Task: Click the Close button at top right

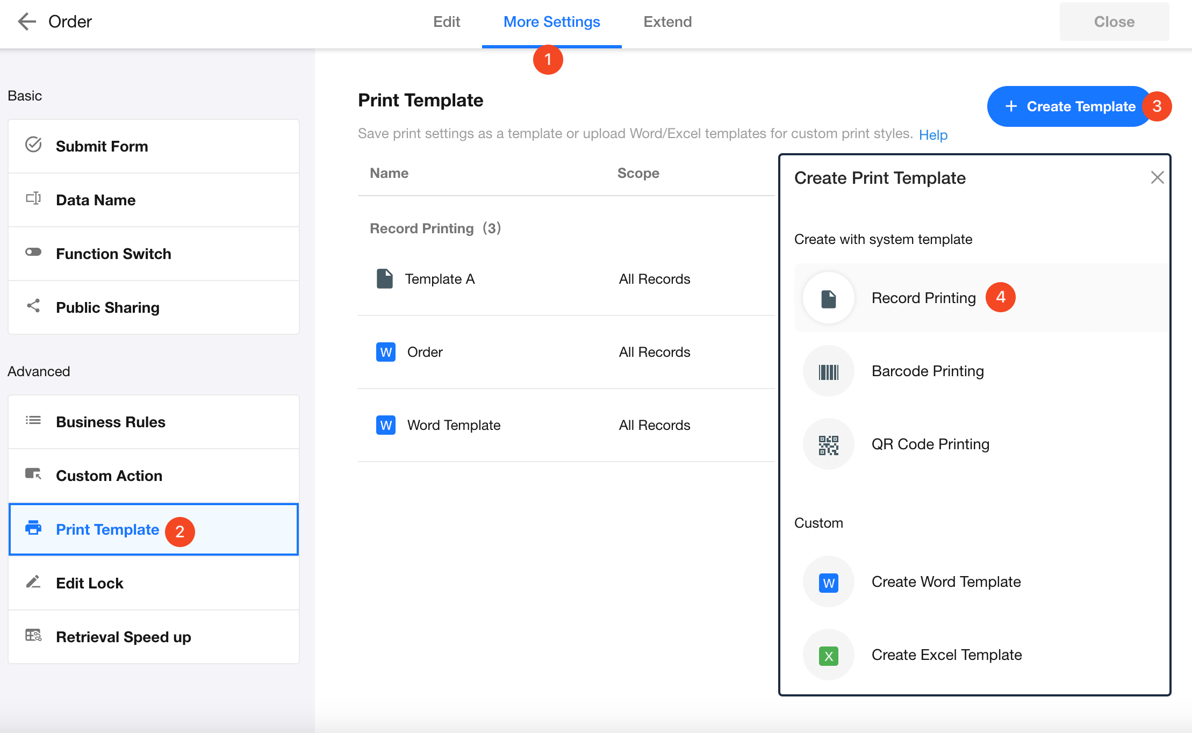Action: [1114, 22]
